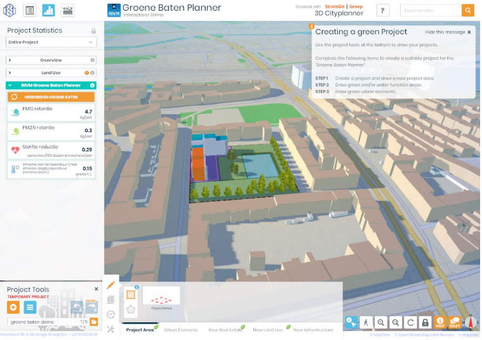Click the orange search magnifier button
The height and width of the screenshot is (340, 482).
468,10
